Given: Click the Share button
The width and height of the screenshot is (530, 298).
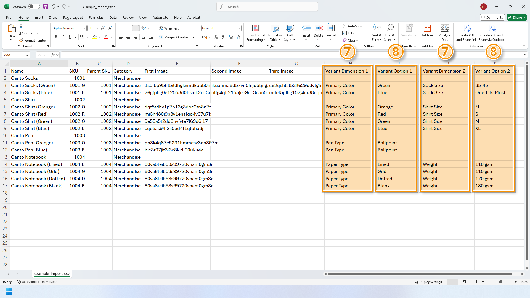Looking at the screenshot, I should pos(515,17).
